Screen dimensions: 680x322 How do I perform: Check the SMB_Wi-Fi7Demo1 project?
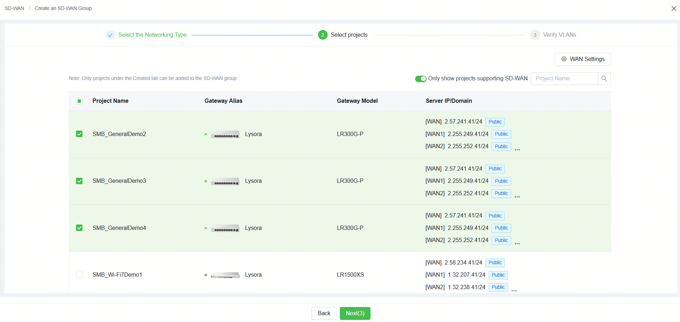click(79, 275)
